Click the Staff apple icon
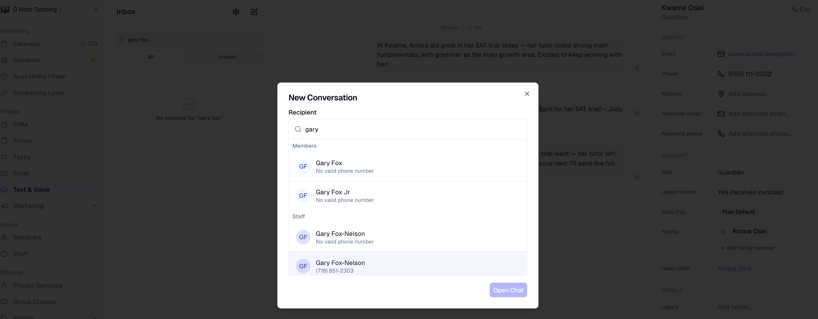The height and width of the screenshot is (319, 818). click(x=4, y=254)
